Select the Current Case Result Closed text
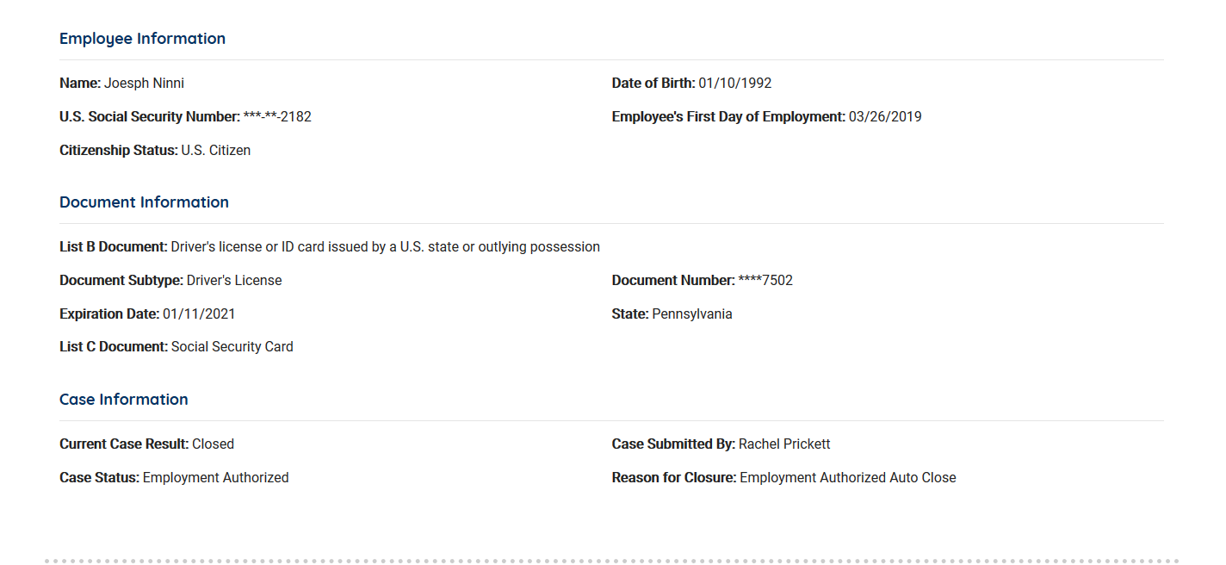This screenshot has width=1226, height=565. pyautogui.click(x=213, y=444)
